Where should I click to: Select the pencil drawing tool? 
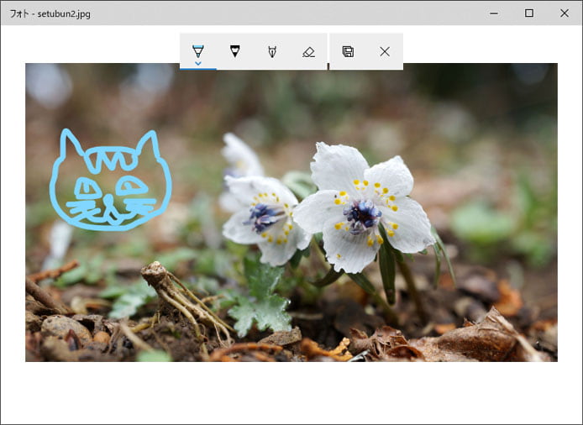pyautogui.click(x=234, y=51)
